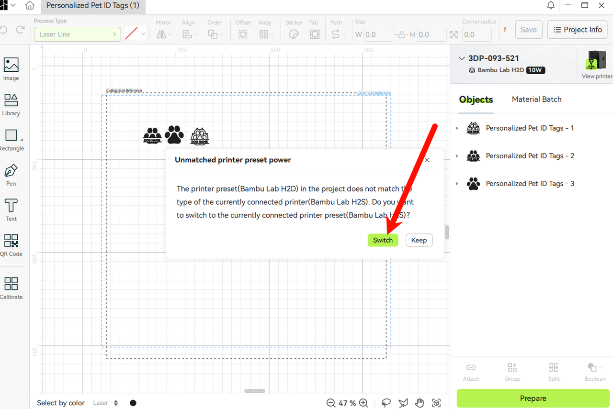Image resolution: width=613 pixels, height=409 pixels.
Task: Click the Group button
Action: tap(512, 372)
